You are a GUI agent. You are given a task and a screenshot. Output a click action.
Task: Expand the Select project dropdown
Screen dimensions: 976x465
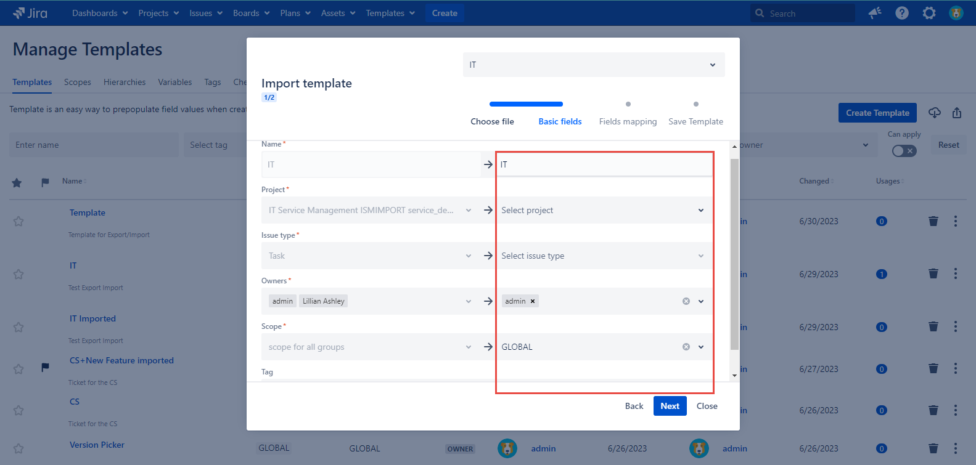(603, 210)
